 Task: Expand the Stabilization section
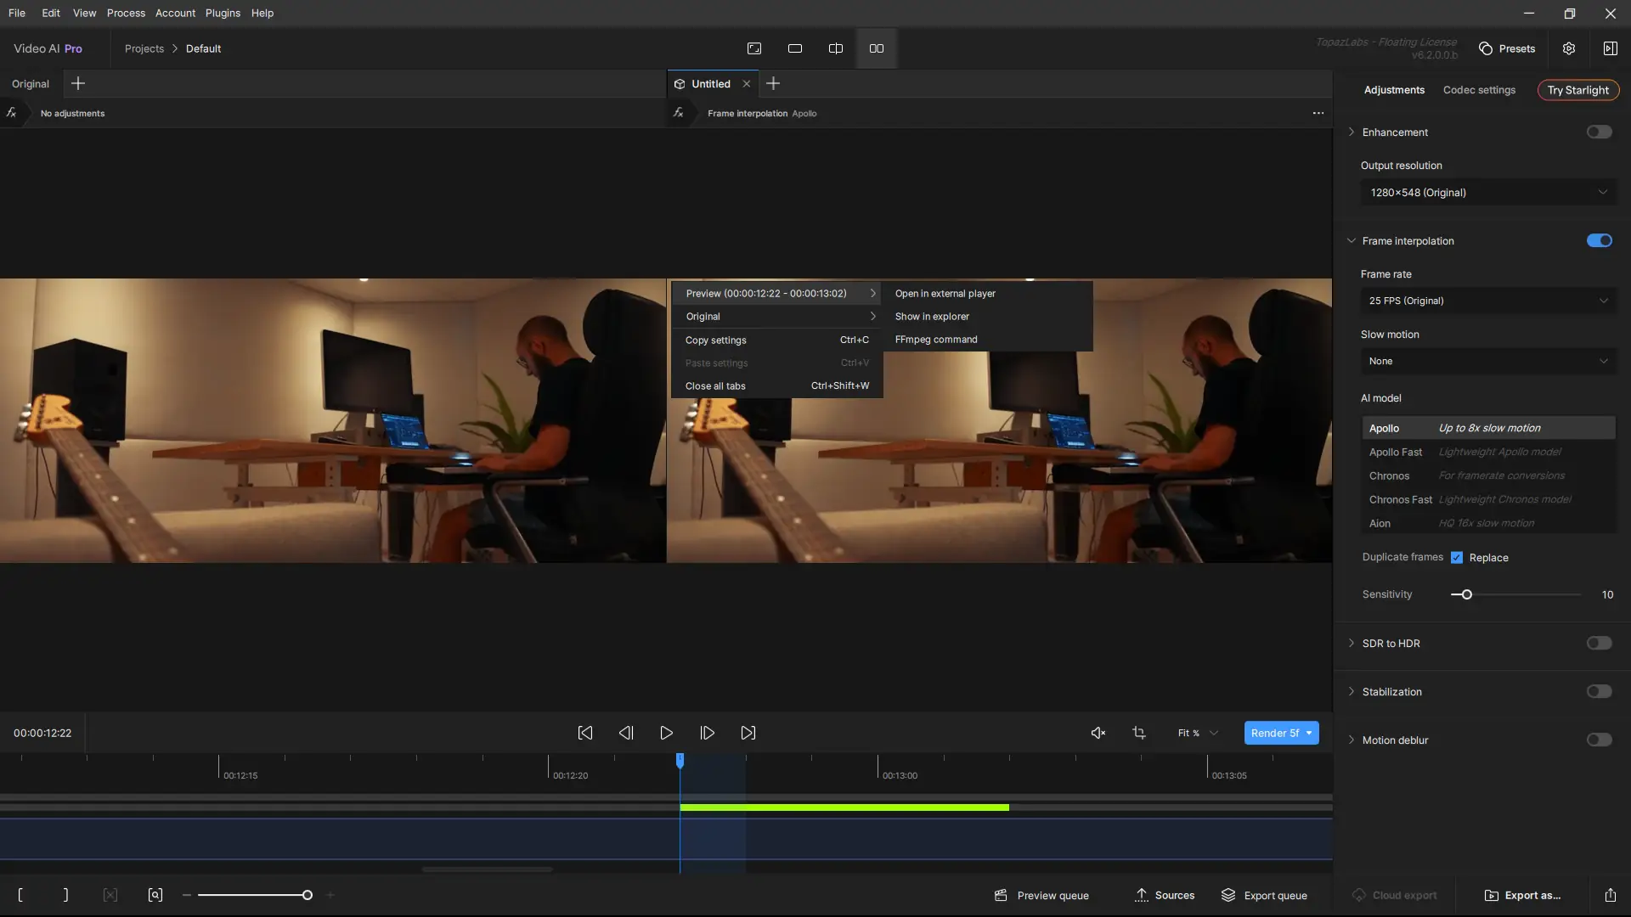(1391, 692)
